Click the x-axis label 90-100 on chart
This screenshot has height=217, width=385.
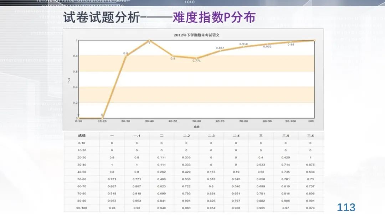(x=291, y=121)
